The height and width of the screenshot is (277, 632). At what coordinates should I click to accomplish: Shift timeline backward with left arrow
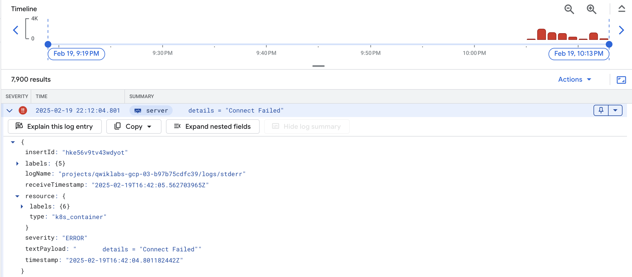[16, 30]
